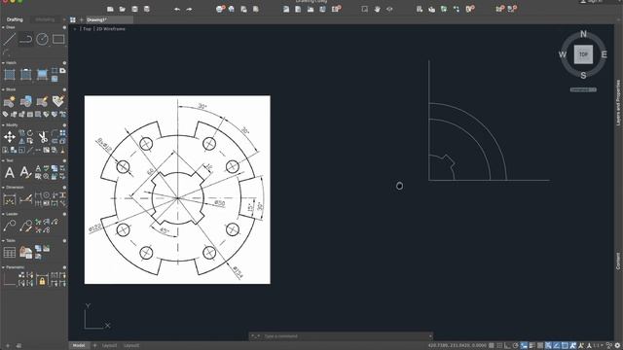This screenshot has height=350, width=623.
Task: Toggle polar tracking in status bar
Action: pos(516,346)
